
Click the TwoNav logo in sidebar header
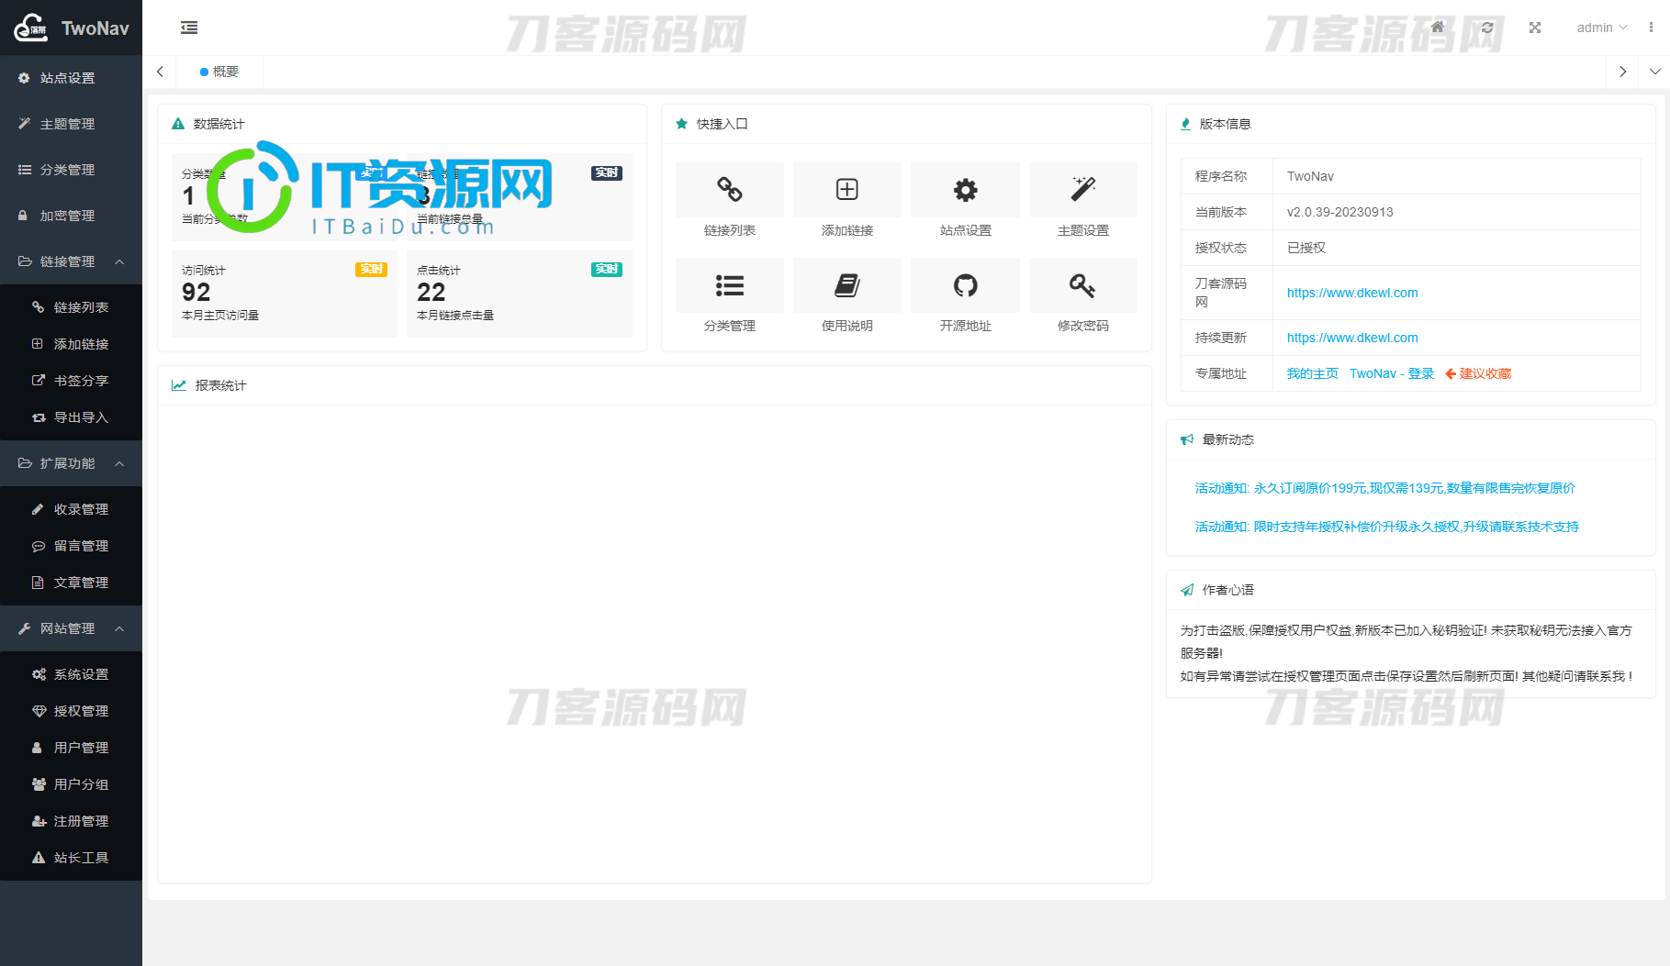(x=71, y=28)
